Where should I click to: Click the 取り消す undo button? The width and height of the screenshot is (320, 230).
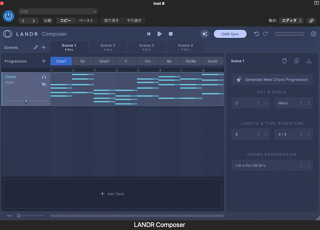pyautogui.click(x=111, y=21)
